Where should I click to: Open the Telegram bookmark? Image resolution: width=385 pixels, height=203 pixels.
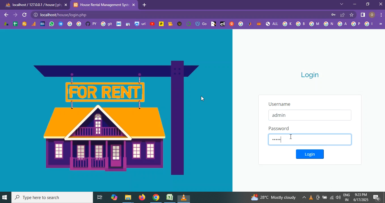pyautogui.click(x=61, y=24)
